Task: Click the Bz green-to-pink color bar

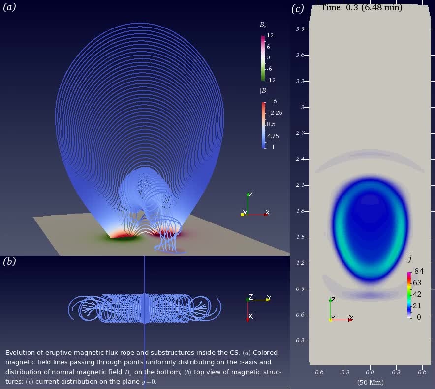Action: 263,58
